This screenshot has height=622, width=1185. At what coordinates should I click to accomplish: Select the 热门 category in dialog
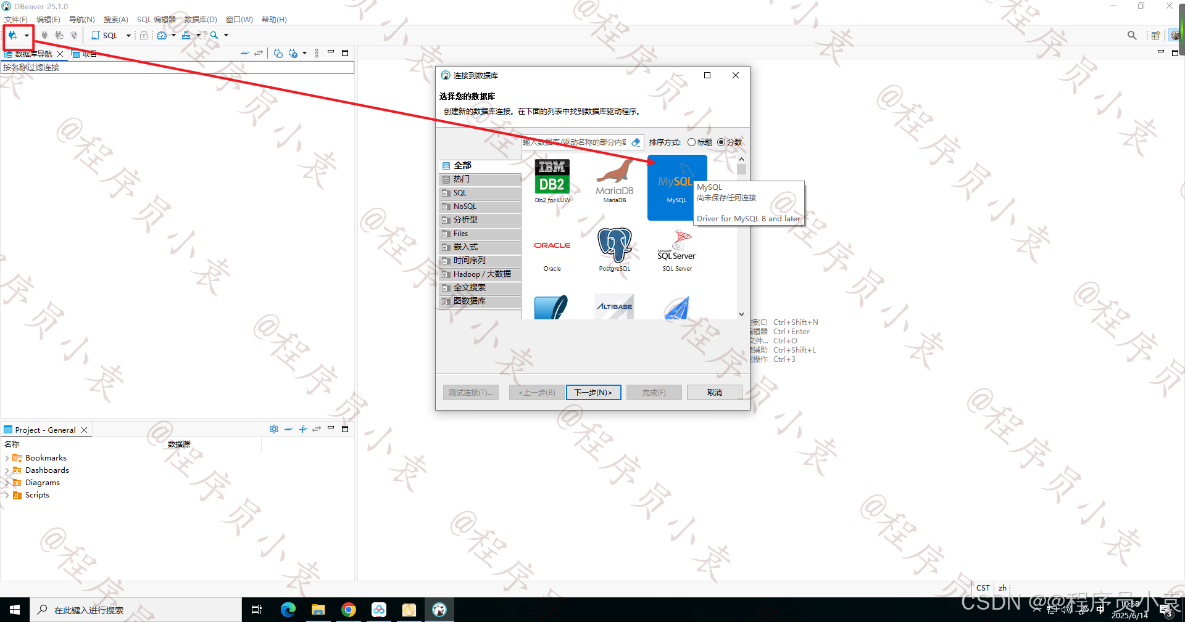[480, 179]
